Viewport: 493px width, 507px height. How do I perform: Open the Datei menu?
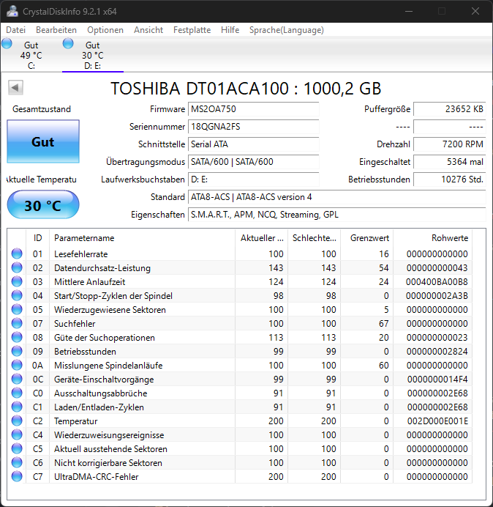click(x=15, y=30)
